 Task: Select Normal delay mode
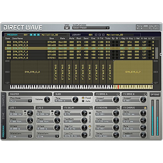(90, 127)
